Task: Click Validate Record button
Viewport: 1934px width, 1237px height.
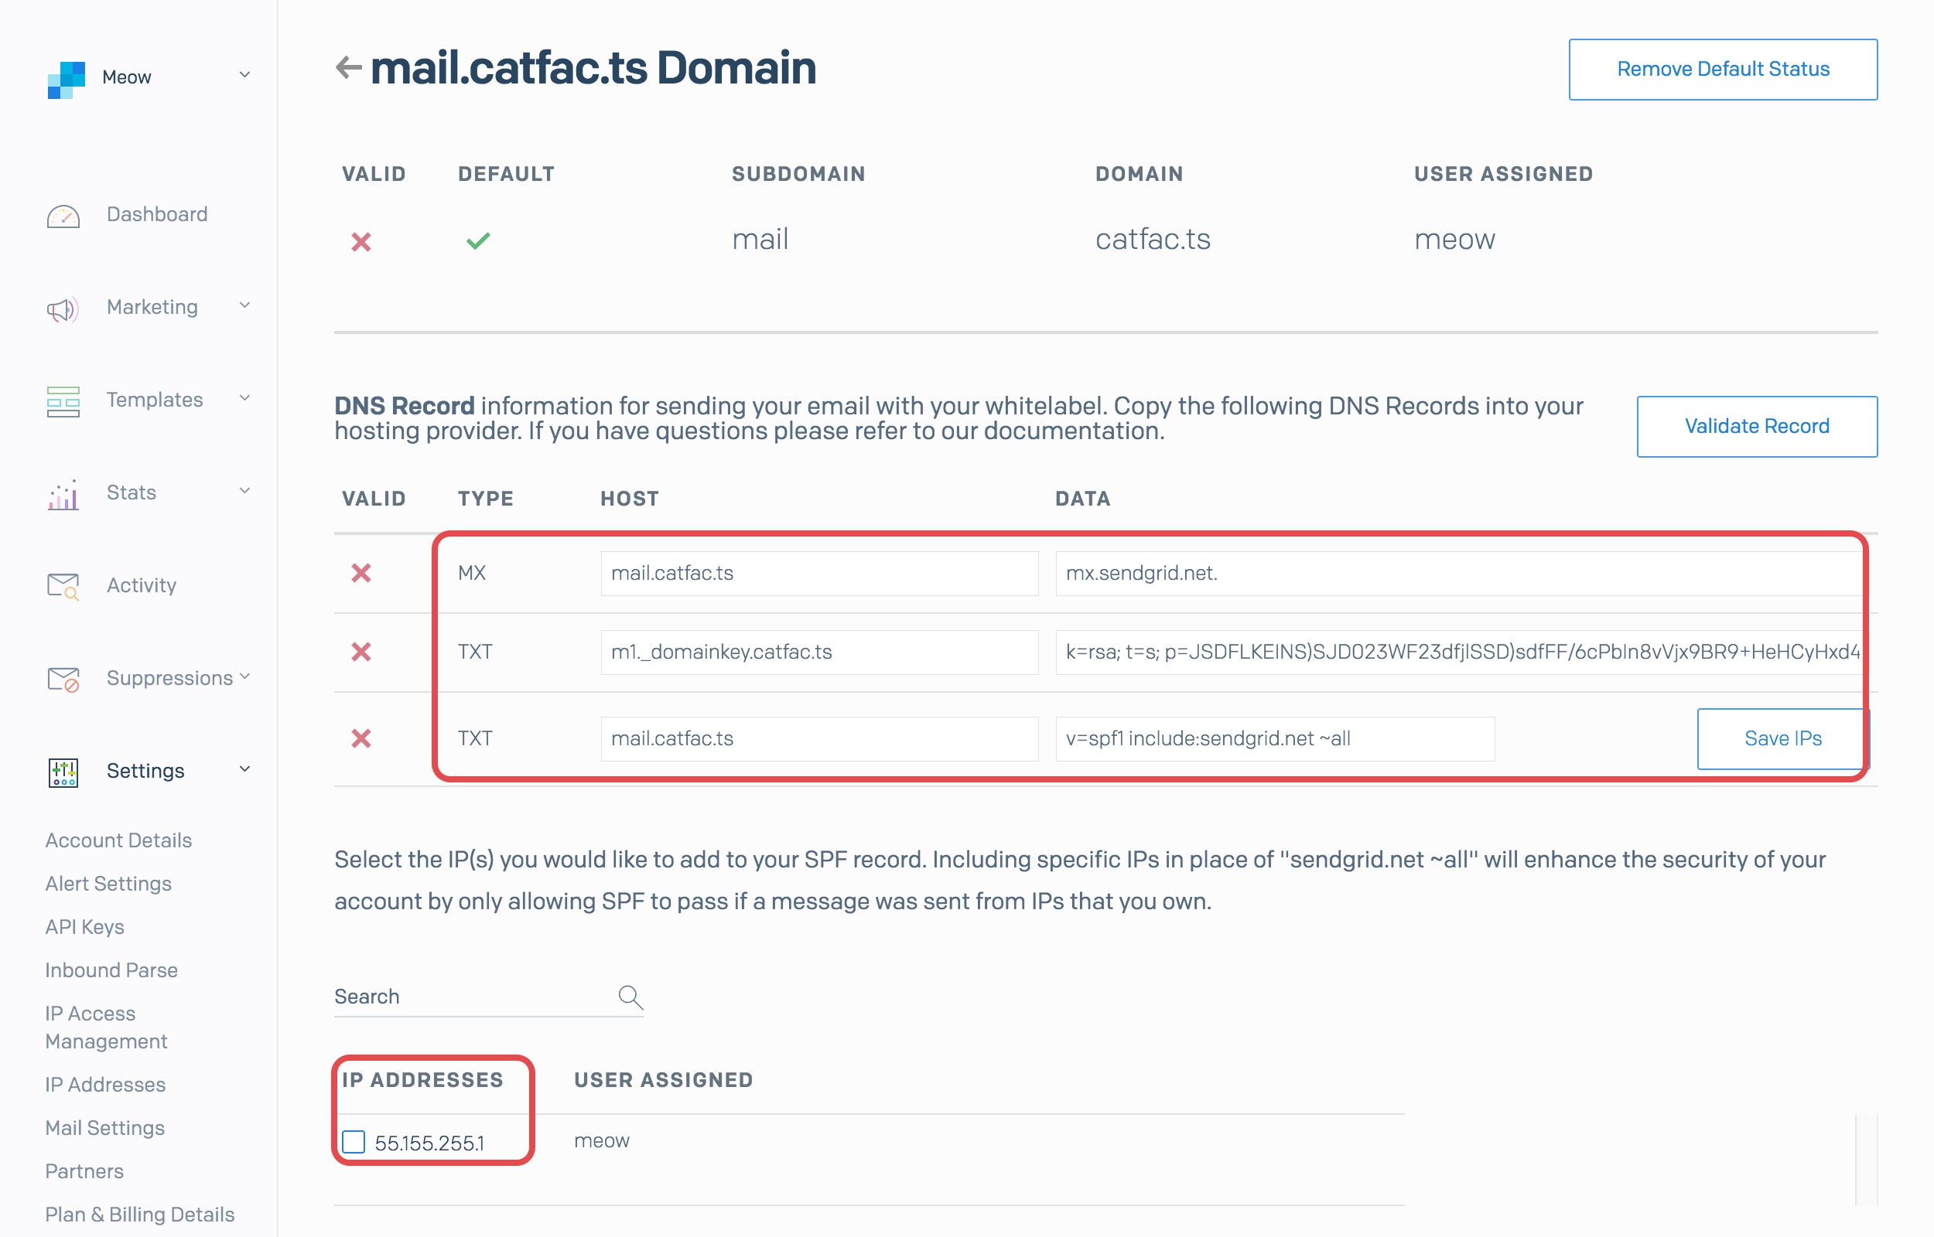Action: coord(1758,425)
